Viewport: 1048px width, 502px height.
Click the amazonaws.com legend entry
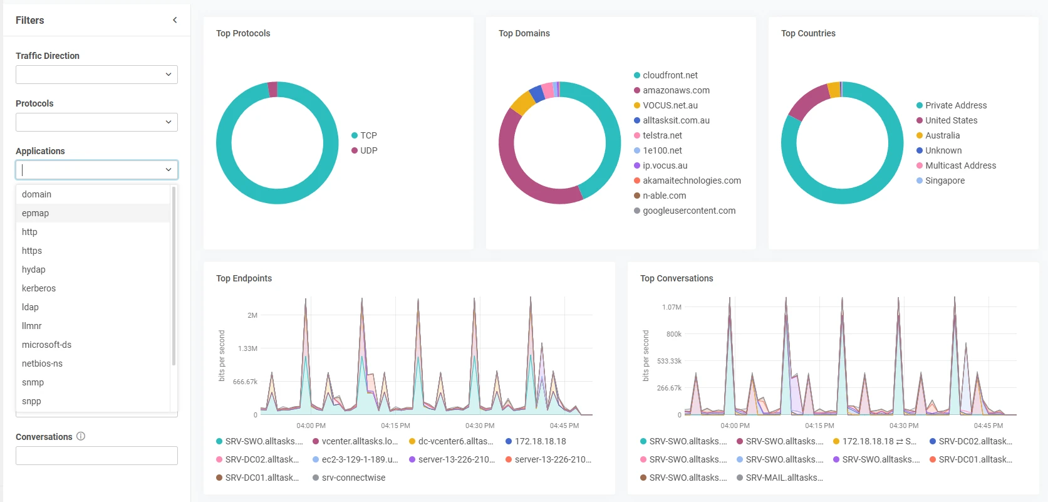point(676,90)
